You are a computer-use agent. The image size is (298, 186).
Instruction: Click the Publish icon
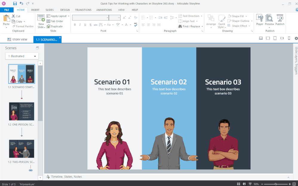click(280, 19)
